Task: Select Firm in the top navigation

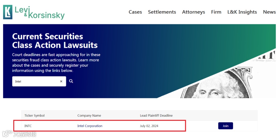Action: pos(216,12)
